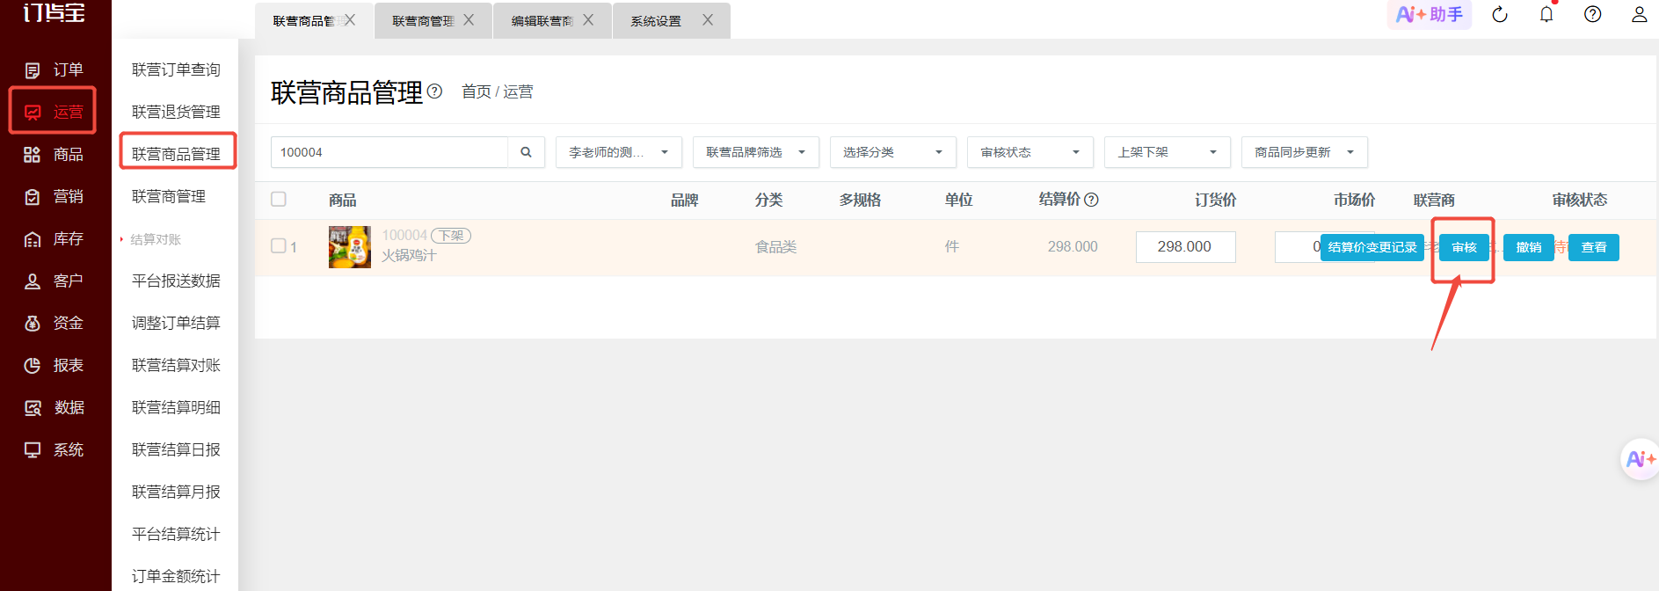Click the 食品类 category cell
Viewport: 1659px width, 591px height.
pyautogui.click(x=775, y=247)
